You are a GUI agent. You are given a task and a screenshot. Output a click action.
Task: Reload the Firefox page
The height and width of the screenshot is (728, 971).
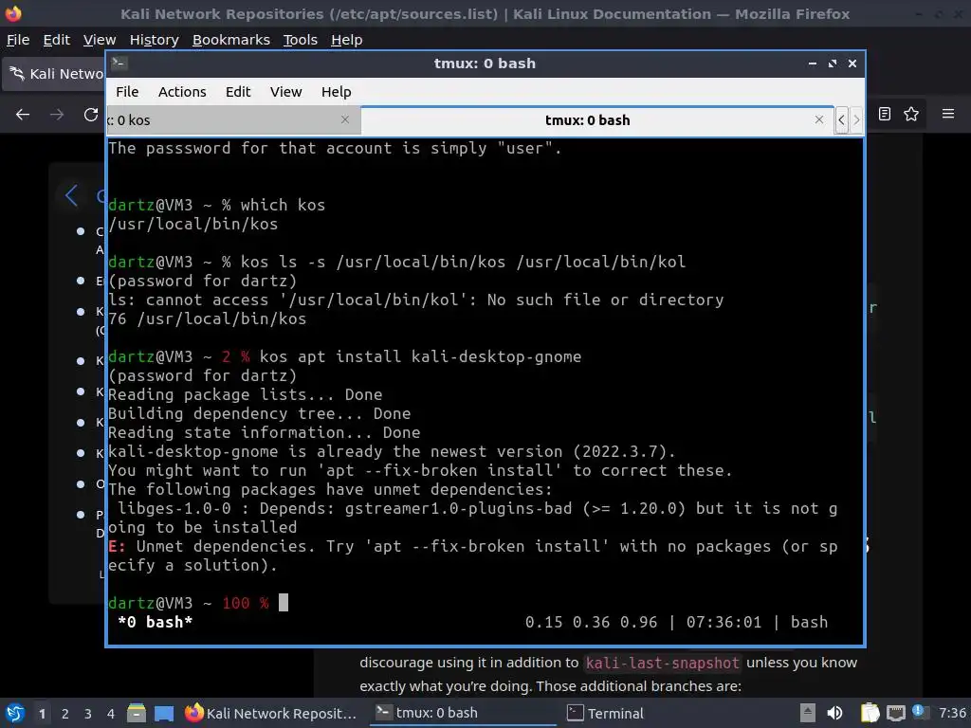tap(91, 115)
